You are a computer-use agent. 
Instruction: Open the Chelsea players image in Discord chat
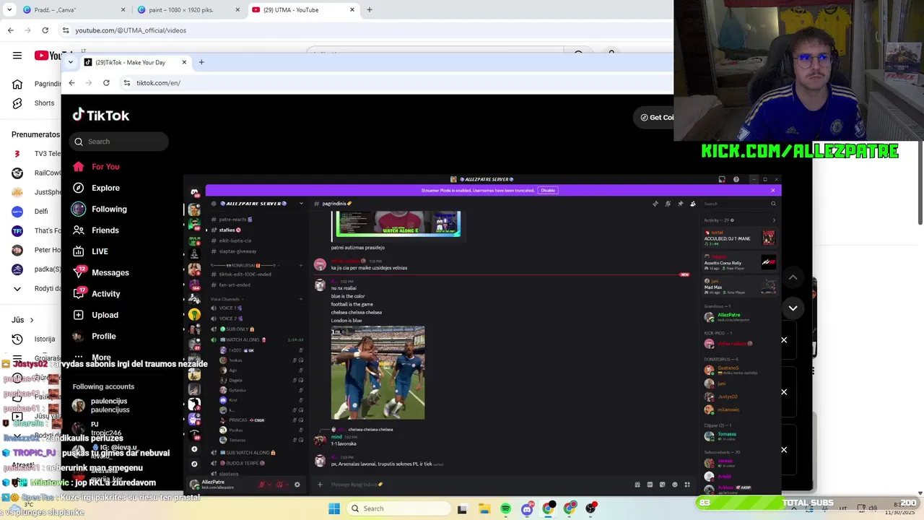pyautogui.click(x=378, y=373)
